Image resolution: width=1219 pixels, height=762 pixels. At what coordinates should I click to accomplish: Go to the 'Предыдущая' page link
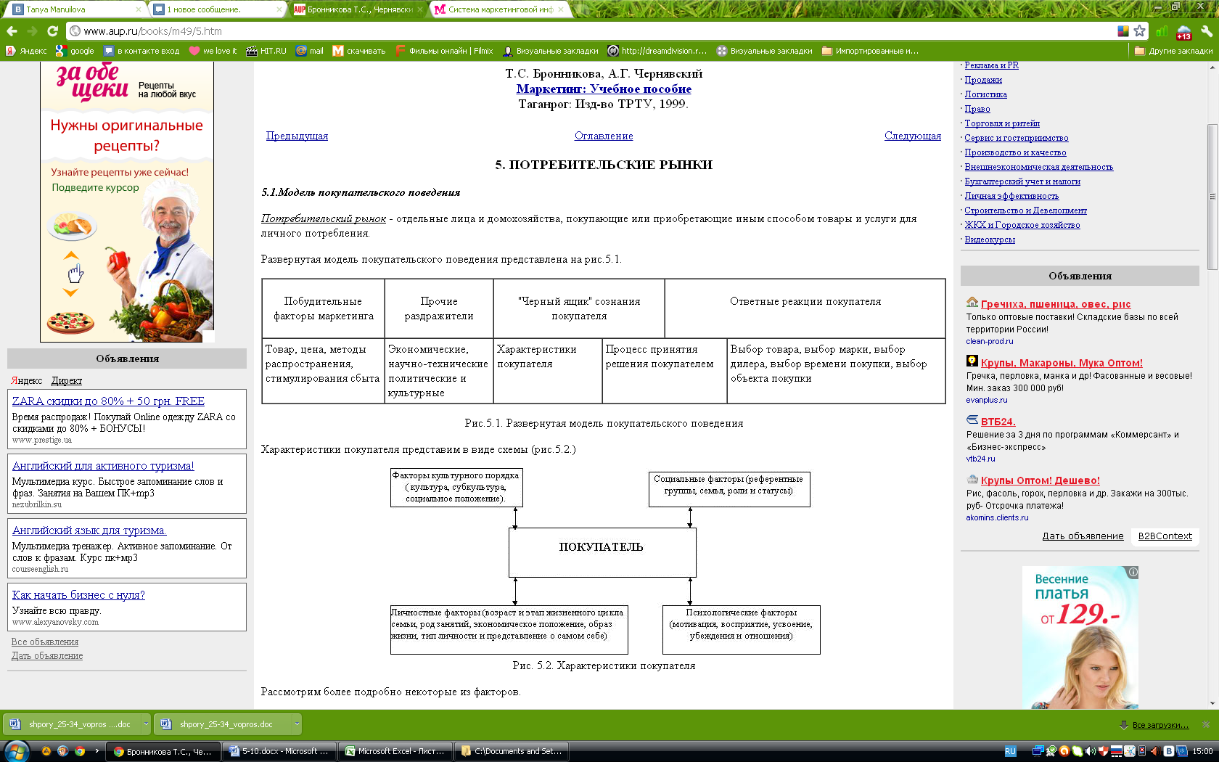297,136
